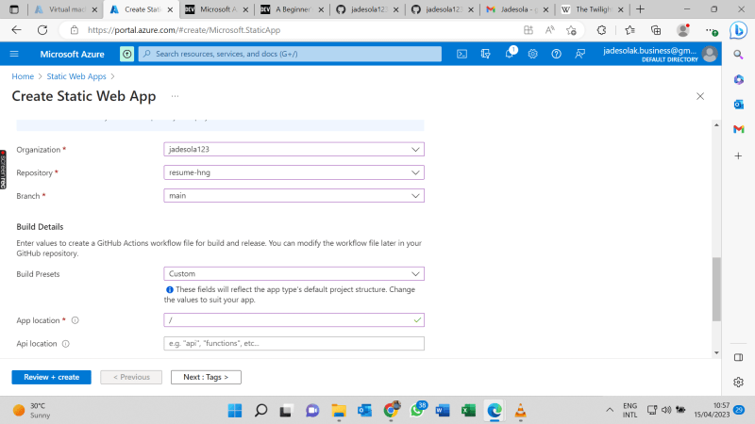The width and height of the screenshot is (755, 424).
Task: Open the notifications bell
Action: [510, 54]
